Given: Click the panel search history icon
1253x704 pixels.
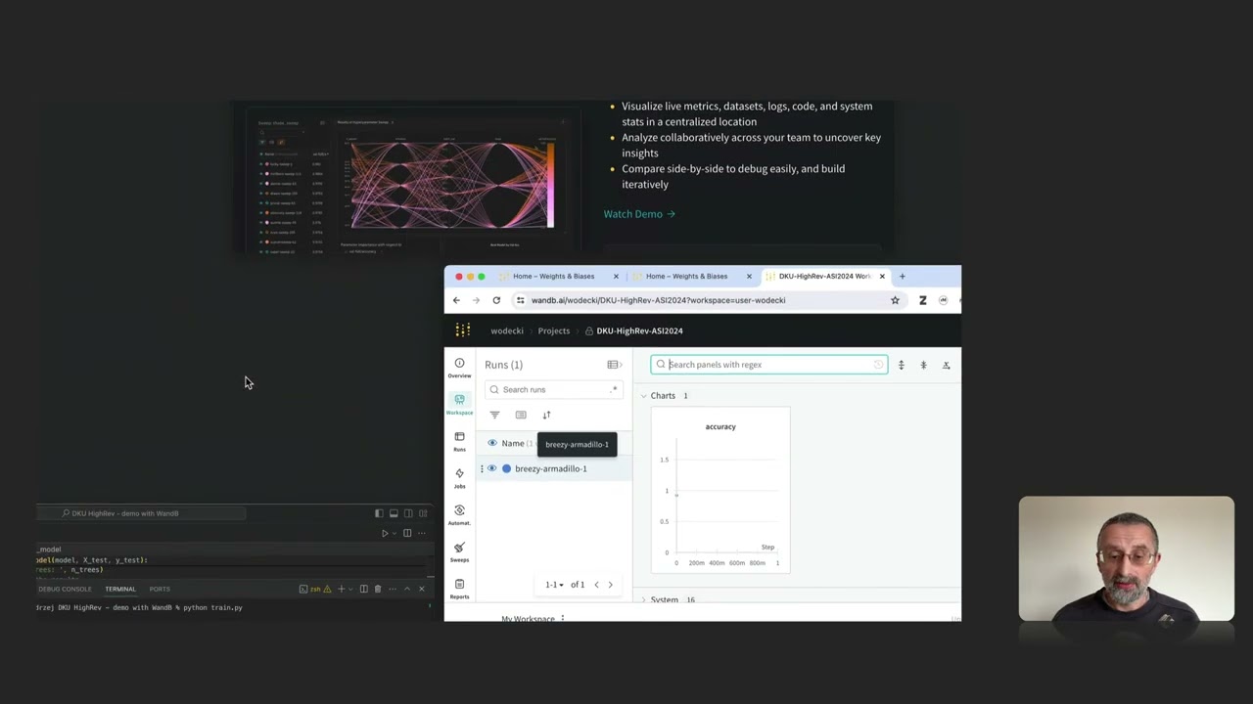Looking at the screenshot, I should point(878,365).
